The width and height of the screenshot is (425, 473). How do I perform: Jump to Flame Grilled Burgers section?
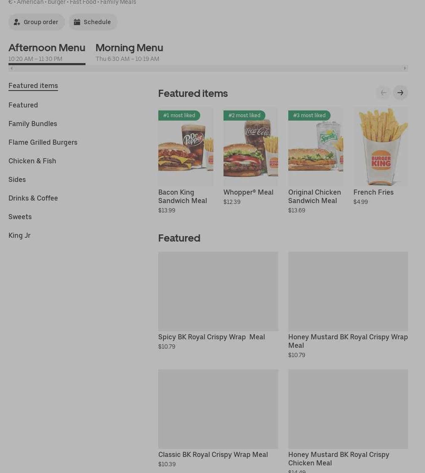tap(43, 143)
